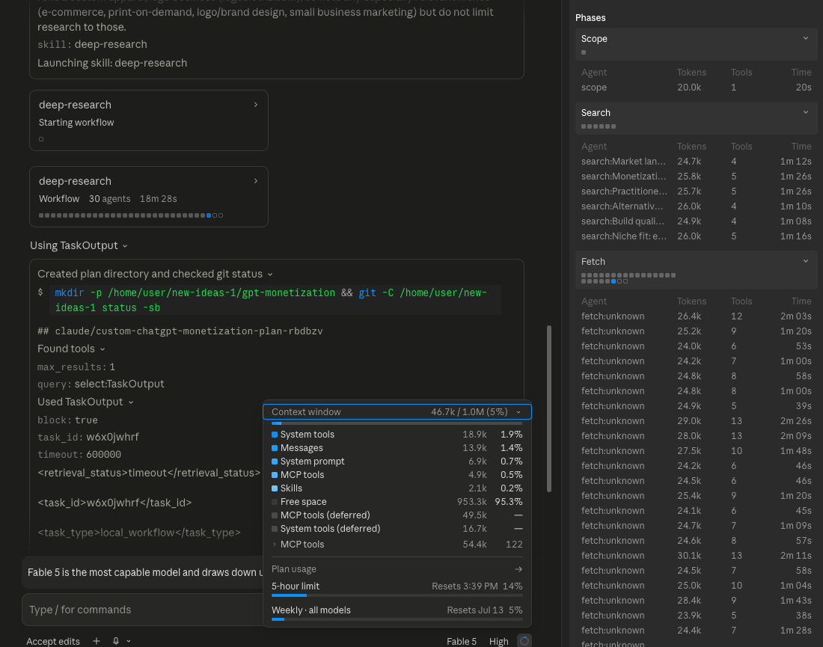This screenshot has width=823, height=647.
Task: Change the High effort setting
Action: pyautogui.click(x=498, y=641)
